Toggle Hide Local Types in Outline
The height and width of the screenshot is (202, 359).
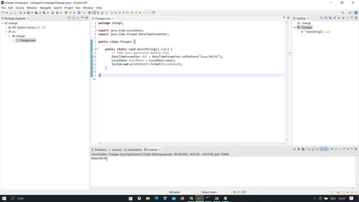343,18
